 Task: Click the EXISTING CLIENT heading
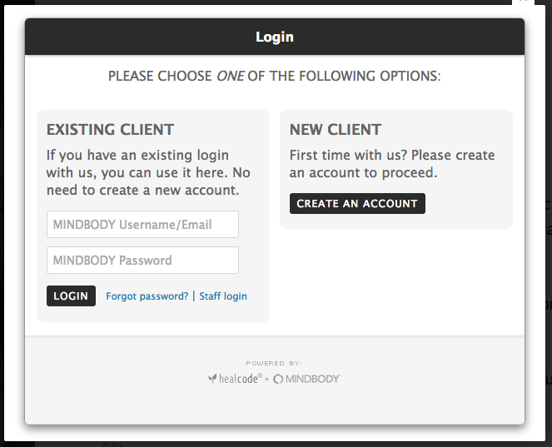110,130
